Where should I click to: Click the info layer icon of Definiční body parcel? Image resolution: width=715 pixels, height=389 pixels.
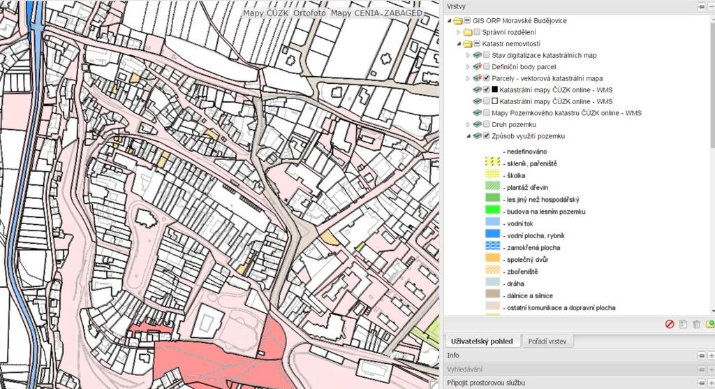(x=478, y=66)
